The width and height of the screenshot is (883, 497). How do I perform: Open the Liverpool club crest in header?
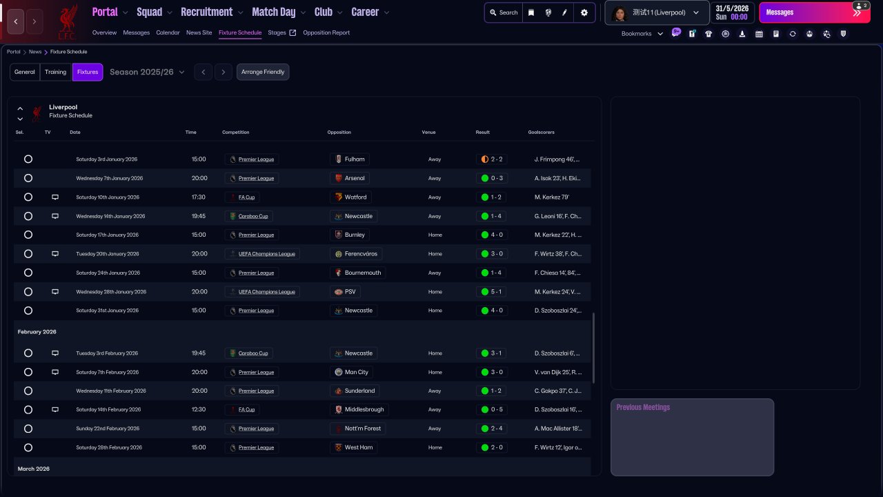pyautogui.click(x=68, y=22)
